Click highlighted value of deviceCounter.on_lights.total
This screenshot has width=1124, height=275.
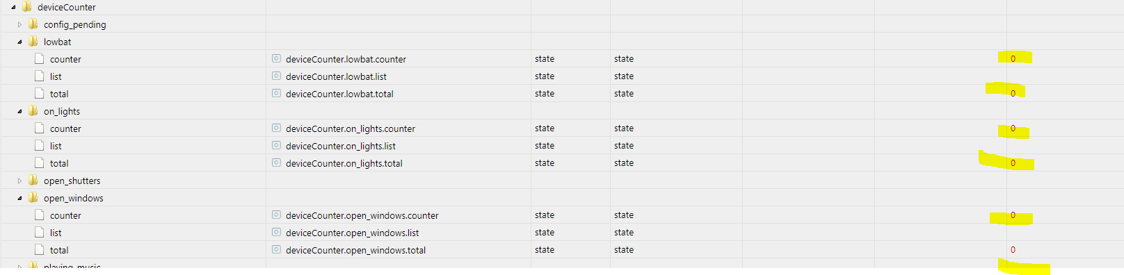1013,163
